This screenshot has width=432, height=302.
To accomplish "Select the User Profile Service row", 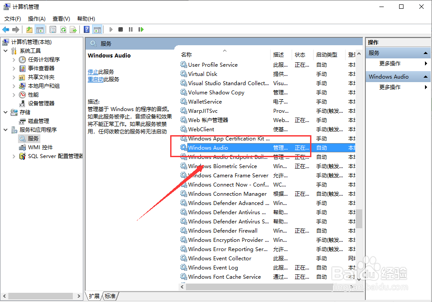I will click(x=268, y=65).
